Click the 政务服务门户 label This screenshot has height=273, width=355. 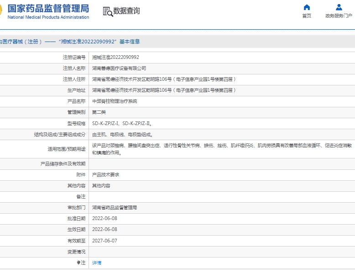339,16
